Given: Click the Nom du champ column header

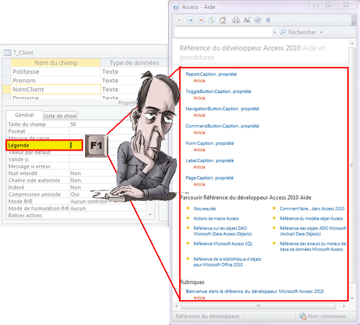Looking at the screenshot, I should coord(56,63).
